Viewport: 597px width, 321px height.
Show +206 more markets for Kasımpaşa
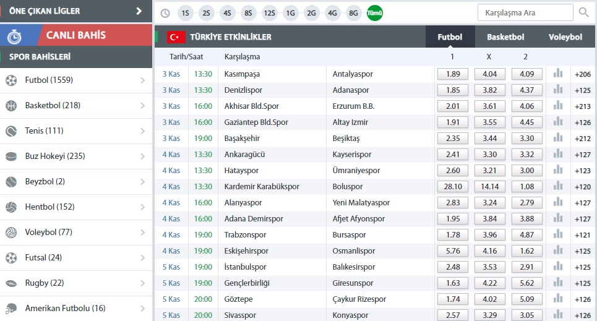[x=583, y=74]
